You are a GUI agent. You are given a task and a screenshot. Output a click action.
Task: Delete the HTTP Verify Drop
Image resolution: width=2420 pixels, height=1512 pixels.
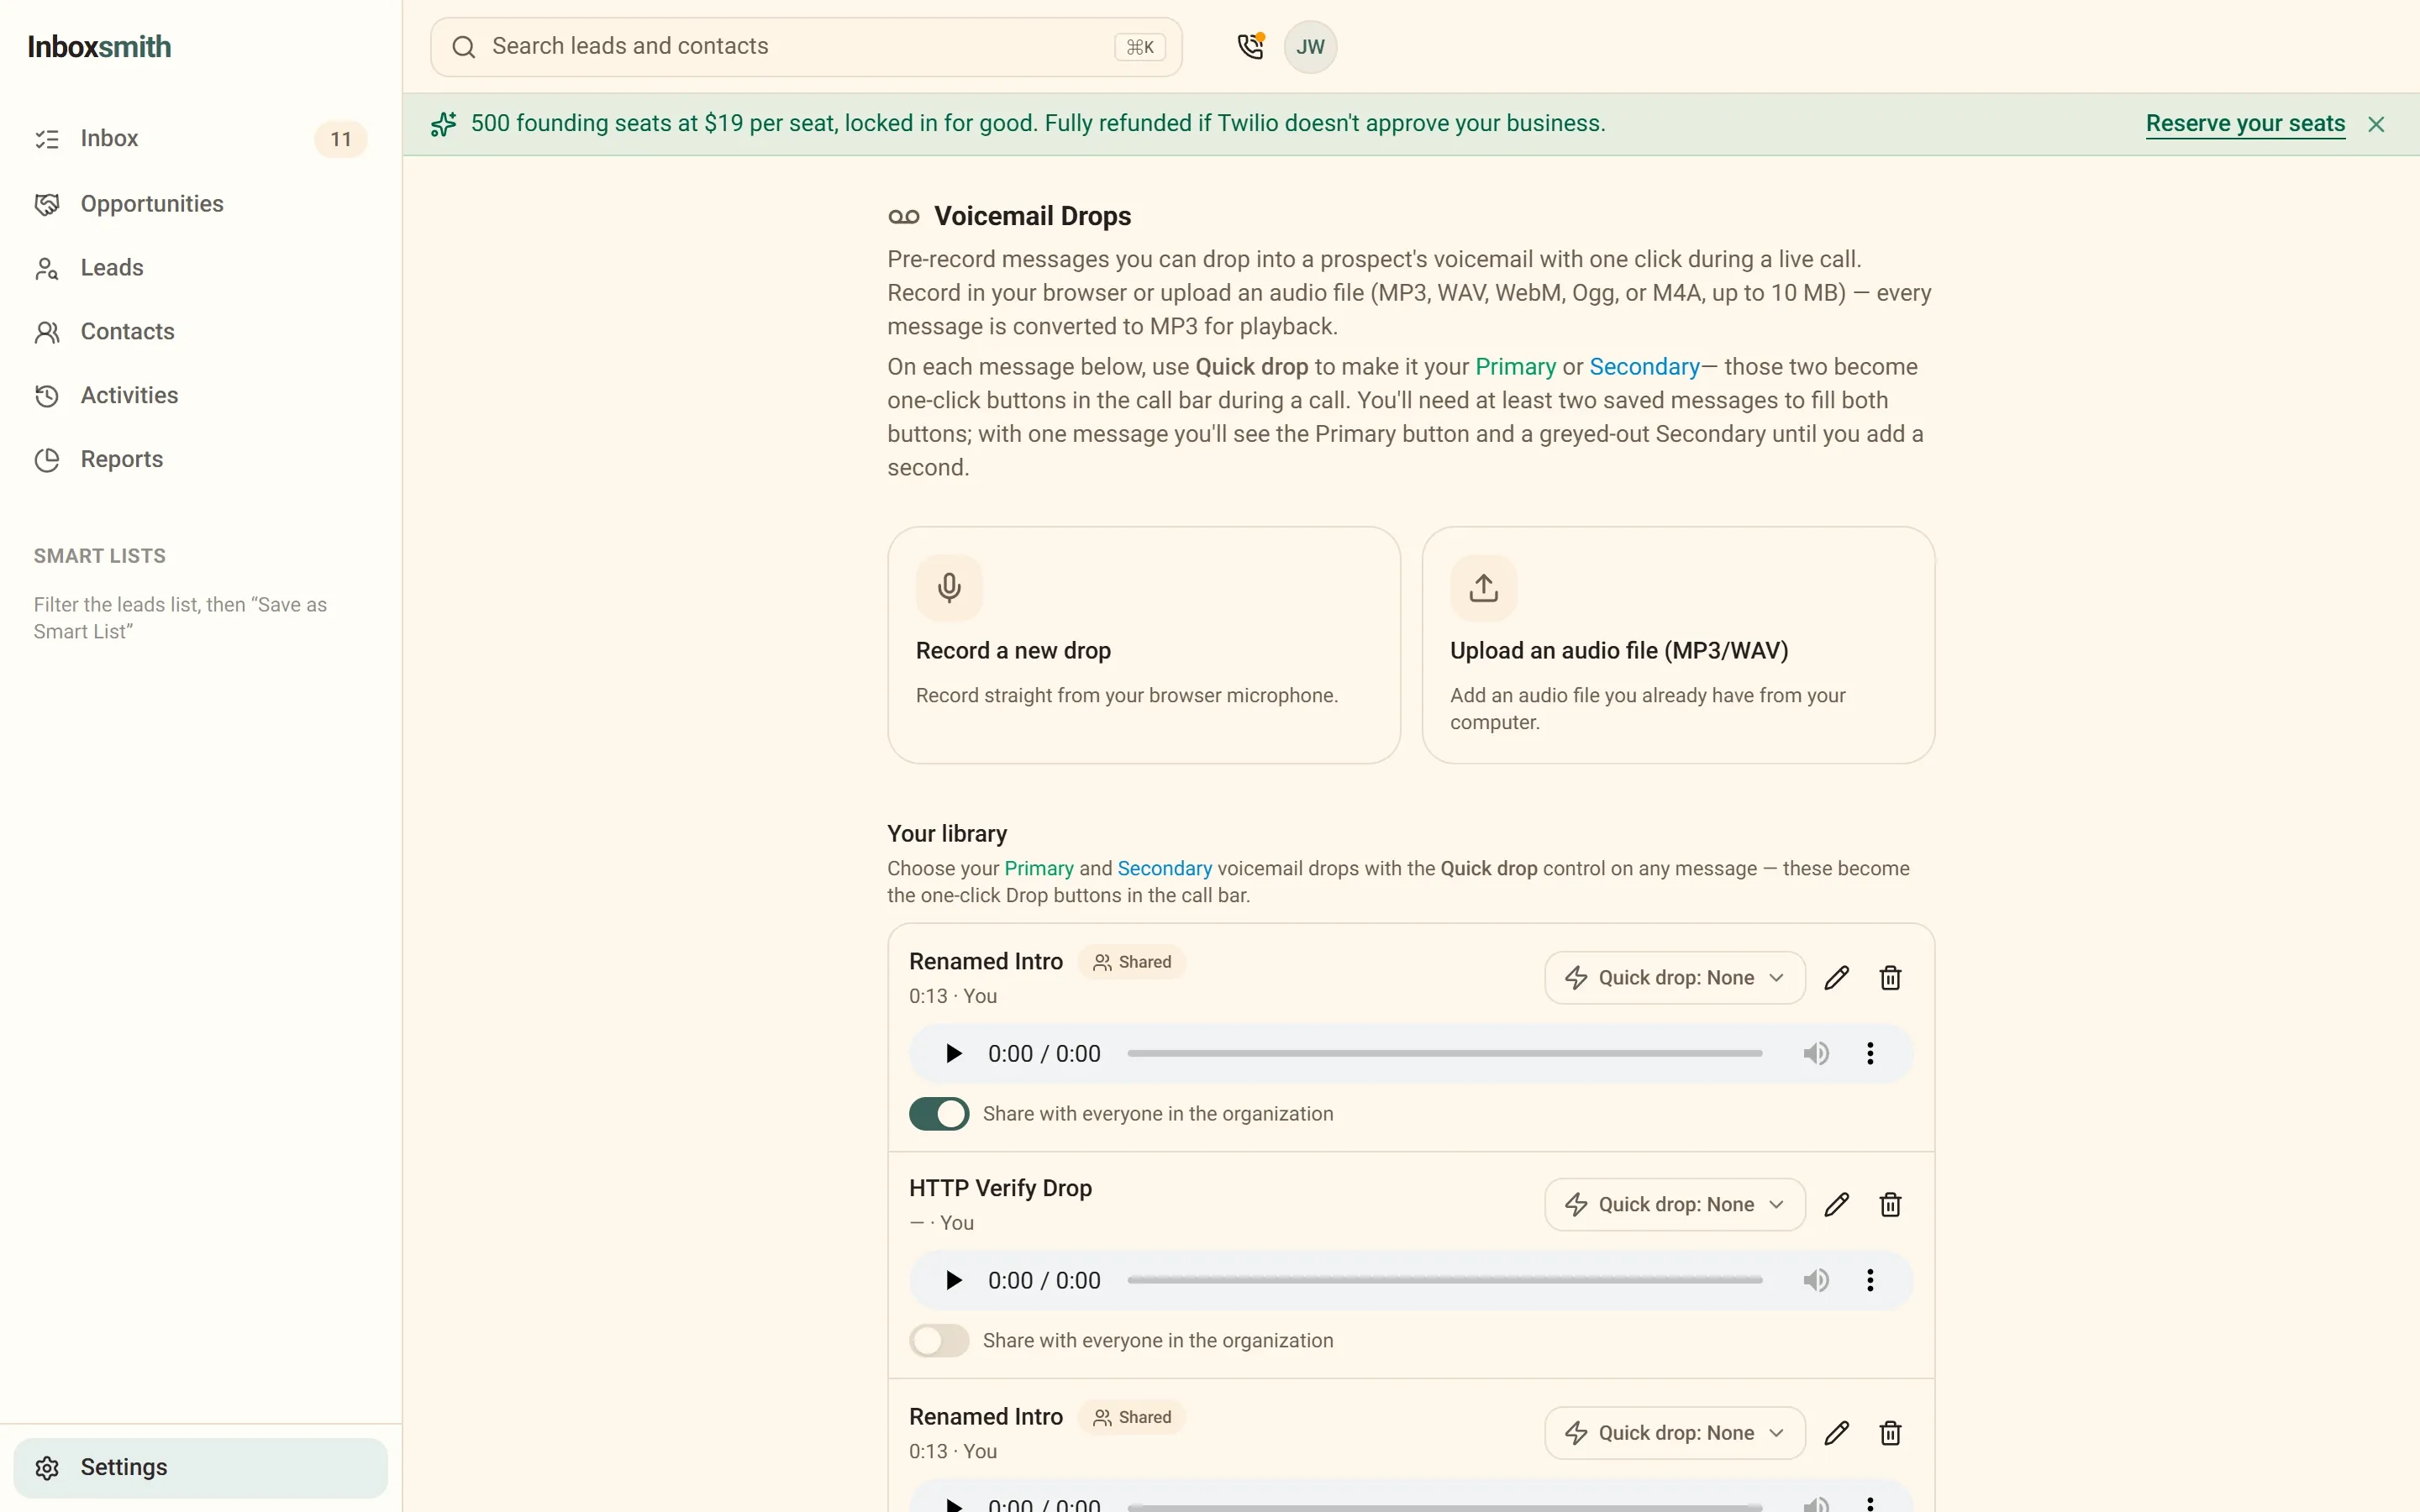1890,1205
